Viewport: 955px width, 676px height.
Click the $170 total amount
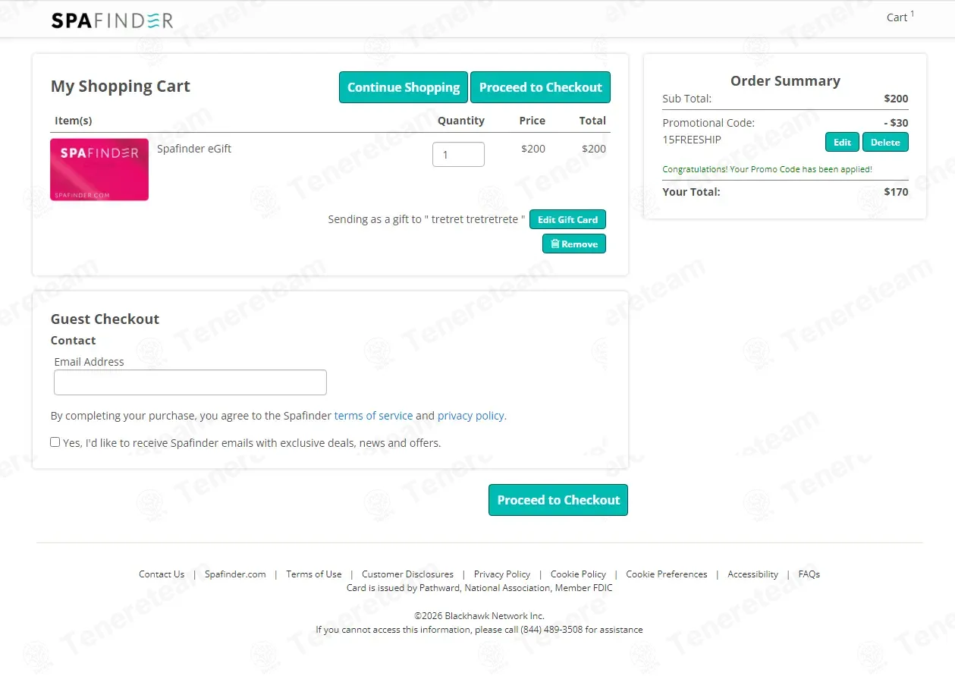click(896, 192)
